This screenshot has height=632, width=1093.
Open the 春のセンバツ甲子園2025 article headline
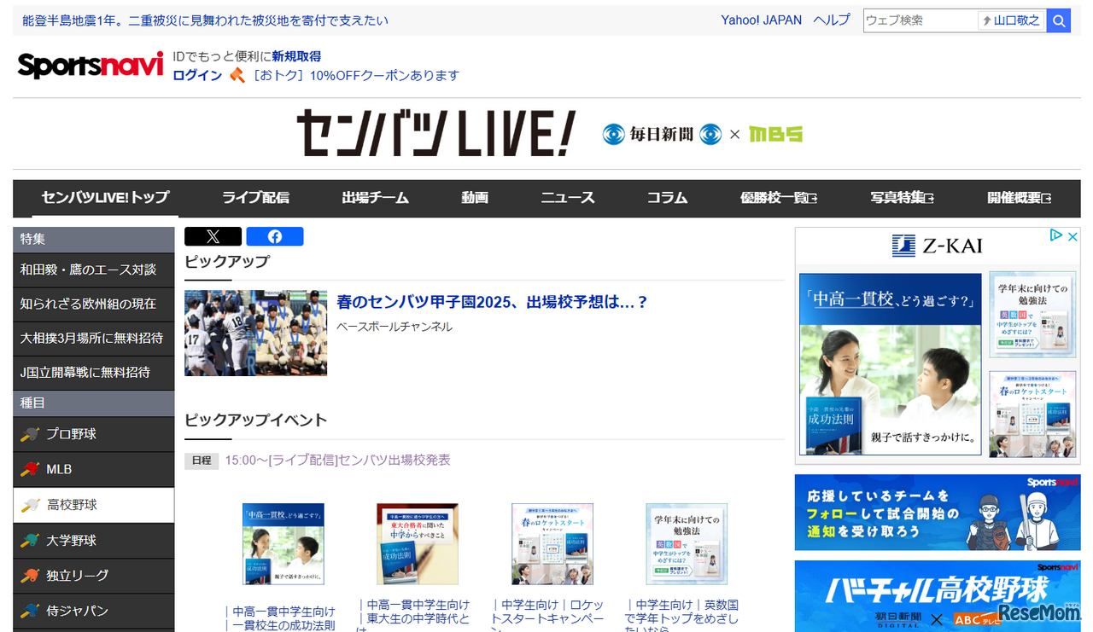(493, 302)
